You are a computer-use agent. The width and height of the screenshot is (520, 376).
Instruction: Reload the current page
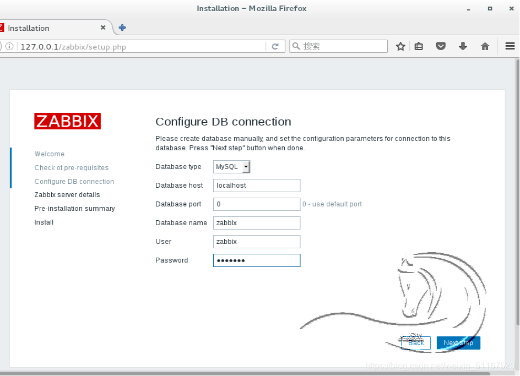click(275, 46)
